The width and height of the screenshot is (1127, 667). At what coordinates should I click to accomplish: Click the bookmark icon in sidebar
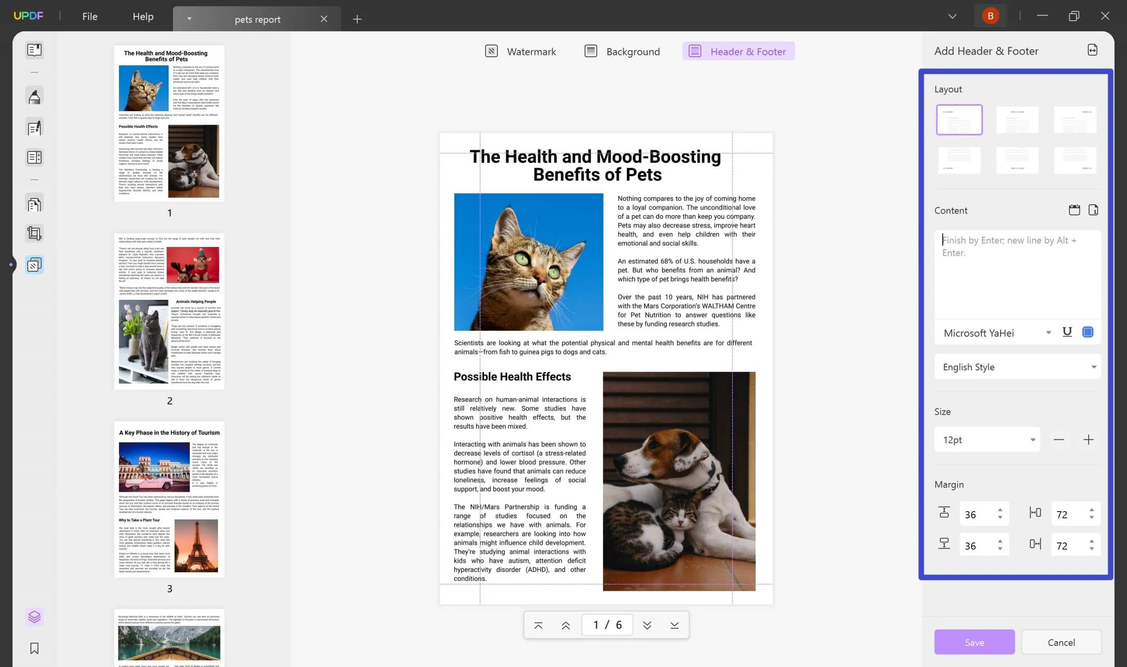[34, 648]
